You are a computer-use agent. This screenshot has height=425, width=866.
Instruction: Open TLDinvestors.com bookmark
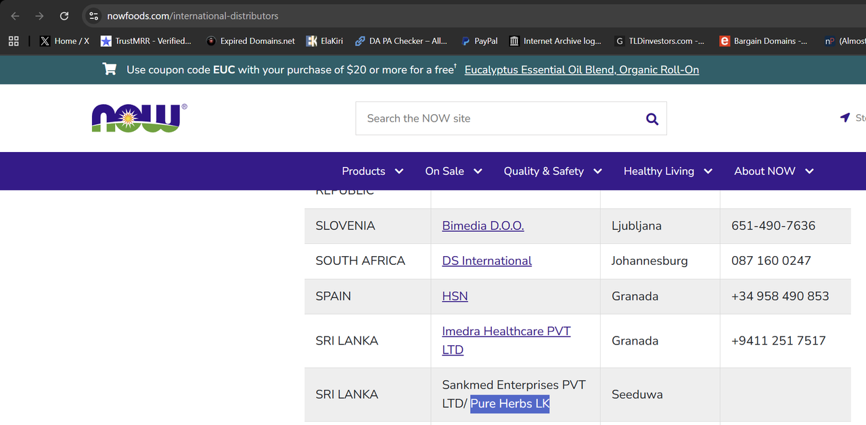point(660,41)
